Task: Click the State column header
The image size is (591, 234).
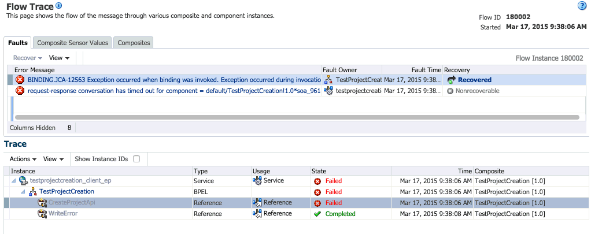Action: (x=351, y=171)
